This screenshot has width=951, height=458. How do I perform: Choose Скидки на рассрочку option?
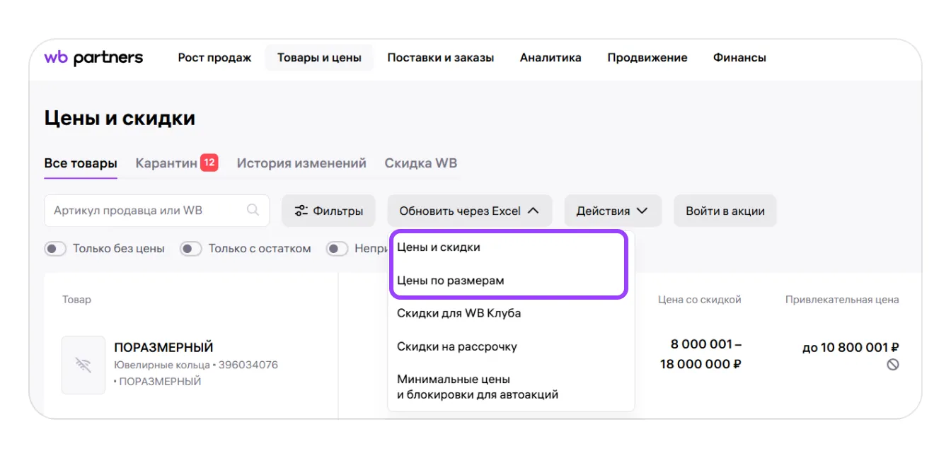click(x=457, y=346)
